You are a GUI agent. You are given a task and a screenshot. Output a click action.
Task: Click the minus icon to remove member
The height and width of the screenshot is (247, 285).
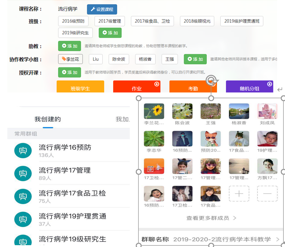pyautogui.click(x=267, y=194)
